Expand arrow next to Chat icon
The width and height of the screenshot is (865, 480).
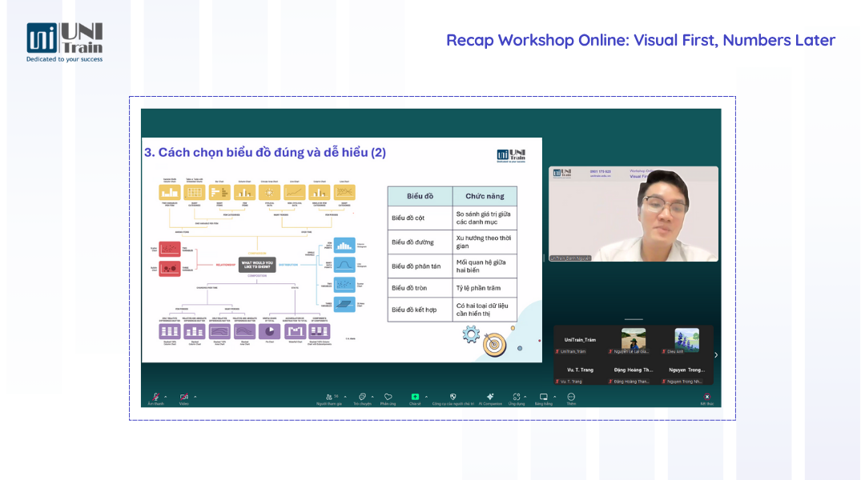(372, 397)
